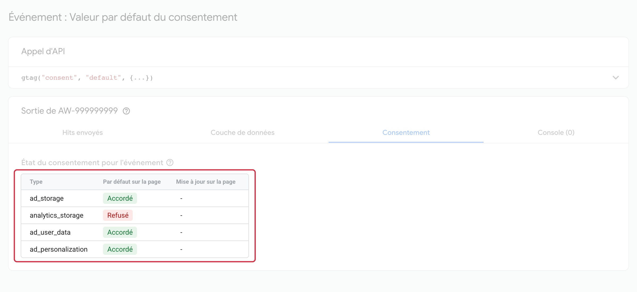Open help icon beside Sortie de AW-999999999
This screenshot has width=637, height=292.
pyautogui.click(x=126, y=111)
